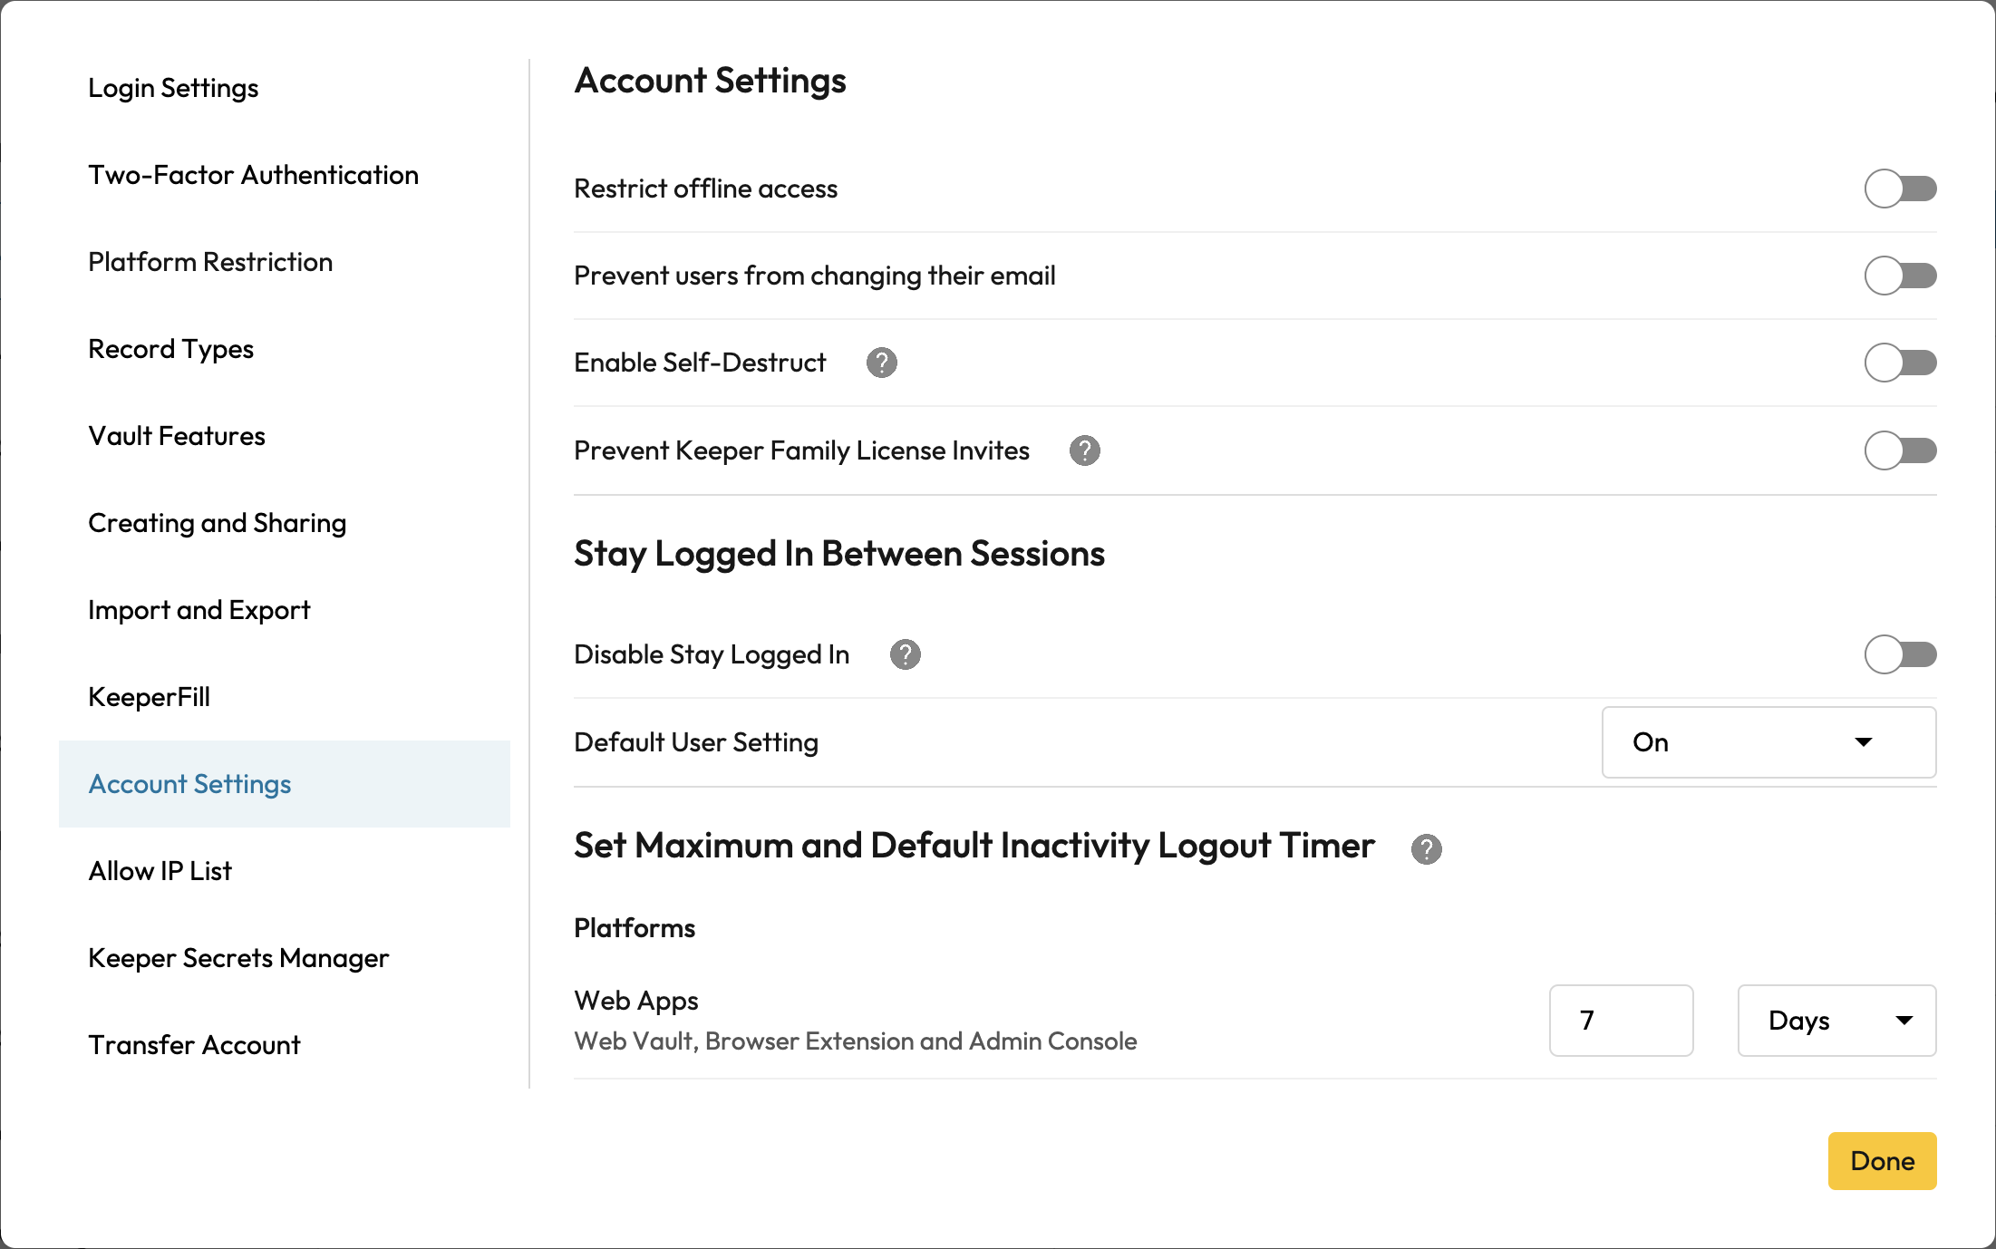Click the Web Apps timer value field
The height and width of the screenshot is (1249, 1996).
1621,1021
